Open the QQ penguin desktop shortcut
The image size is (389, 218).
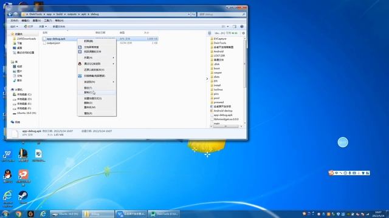8,176
